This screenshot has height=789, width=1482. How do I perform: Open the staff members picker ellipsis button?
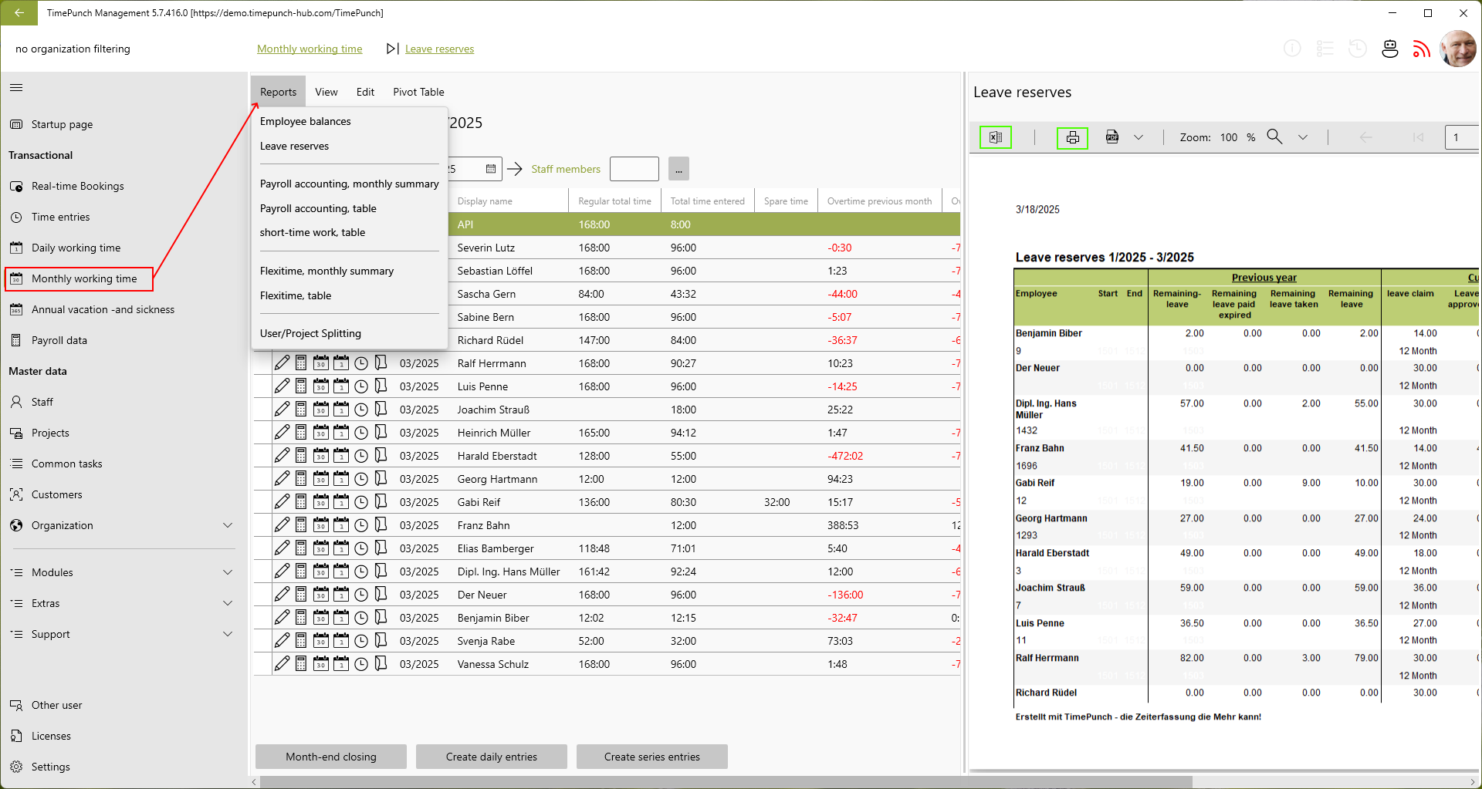[x=678, y=169]
